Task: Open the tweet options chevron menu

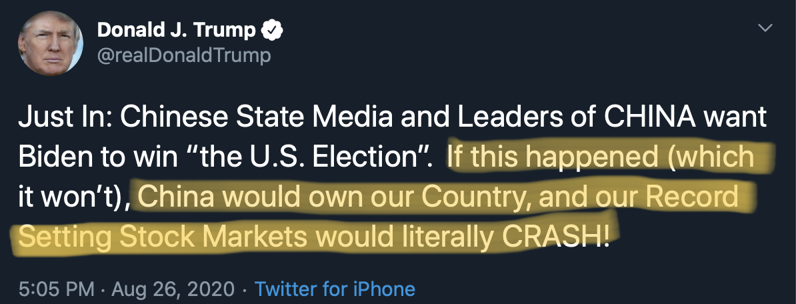Action: tap(766, 28)
